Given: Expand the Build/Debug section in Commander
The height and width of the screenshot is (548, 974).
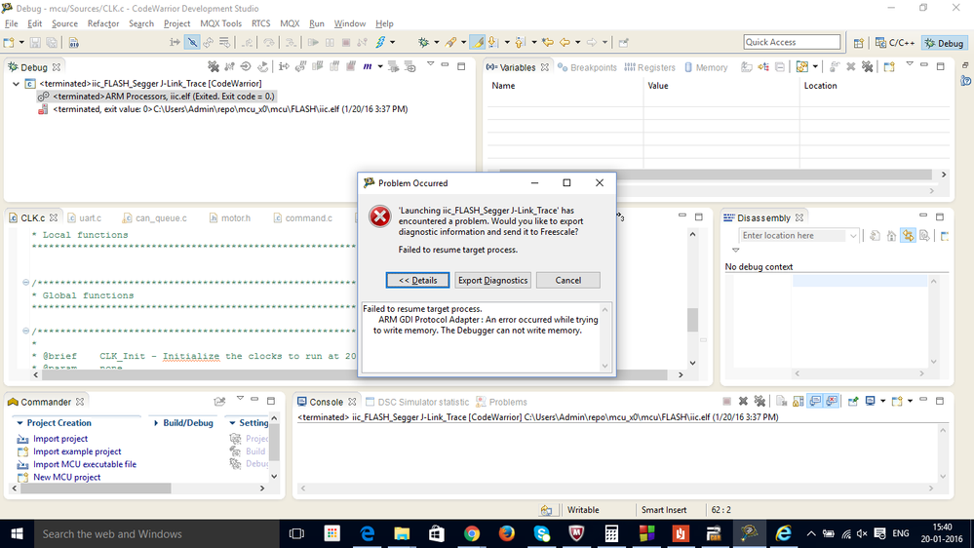Looking at the screenshot, I should pyautogui.click(x=156, y=423).
